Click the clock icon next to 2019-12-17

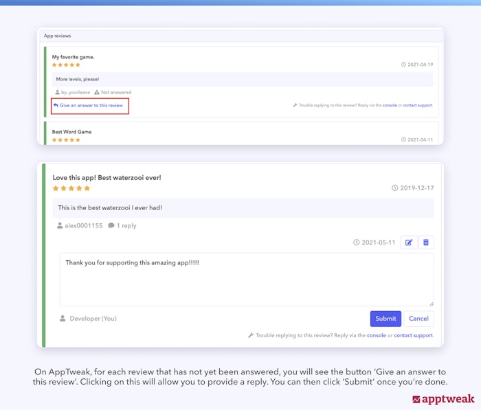394,187
